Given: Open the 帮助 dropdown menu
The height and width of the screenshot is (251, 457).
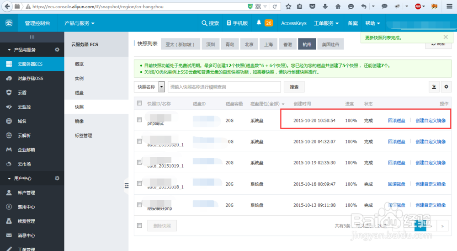Looking at the screenshot, I should pos(372,23).
